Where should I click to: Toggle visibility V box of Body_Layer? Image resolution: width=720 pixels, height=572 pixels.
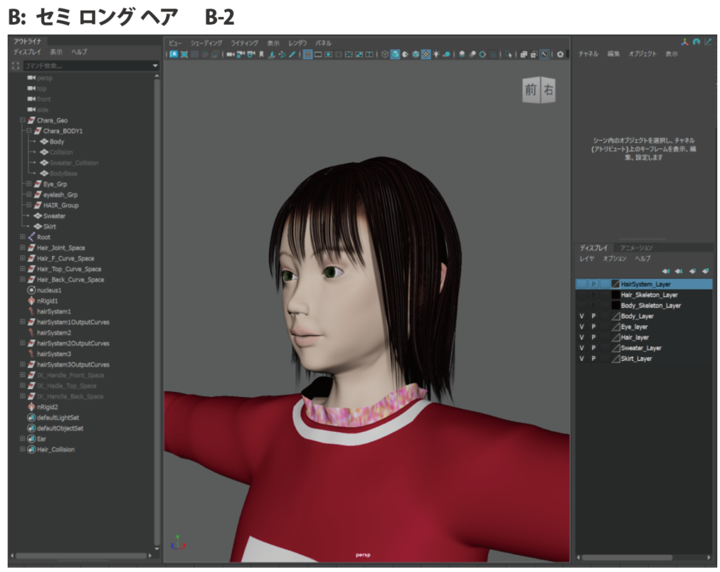point(581,317)
